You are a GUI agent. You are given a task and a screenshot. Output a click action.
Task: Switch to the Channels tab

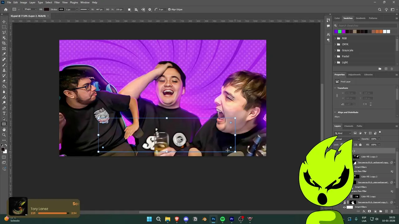349,126
